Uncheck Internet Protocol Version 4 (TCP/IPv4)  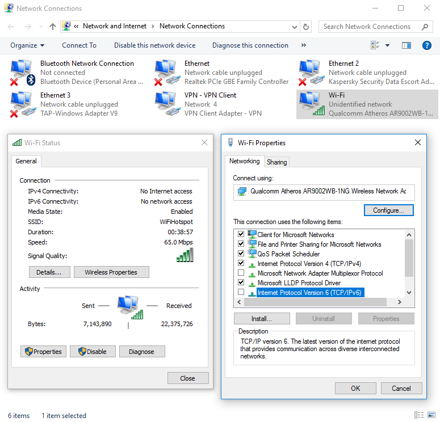pos(241,263)
